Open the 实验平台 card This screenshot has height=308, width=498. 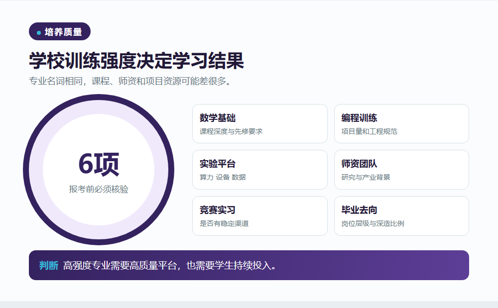[x=260, y=170]
